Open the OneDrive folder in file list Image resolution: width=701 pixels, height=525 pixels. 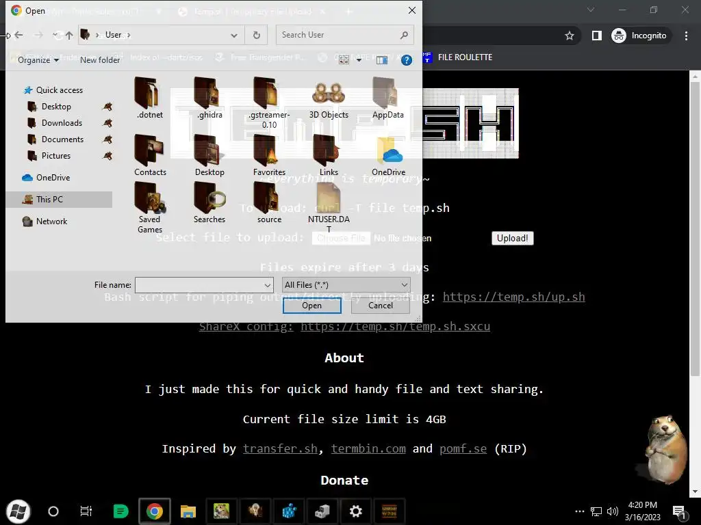click(388, 155)
